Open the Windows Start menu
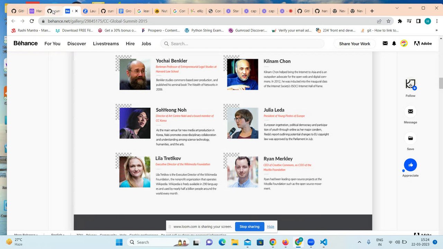 pos(119,242)
